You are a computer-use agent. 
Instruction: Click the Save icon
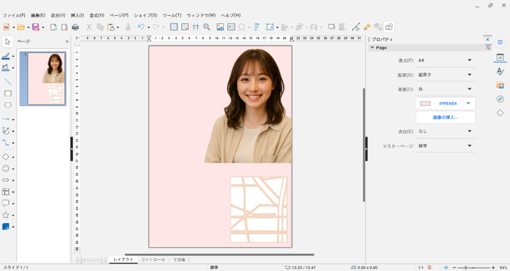pyautogui.click(x=36, y=27)
